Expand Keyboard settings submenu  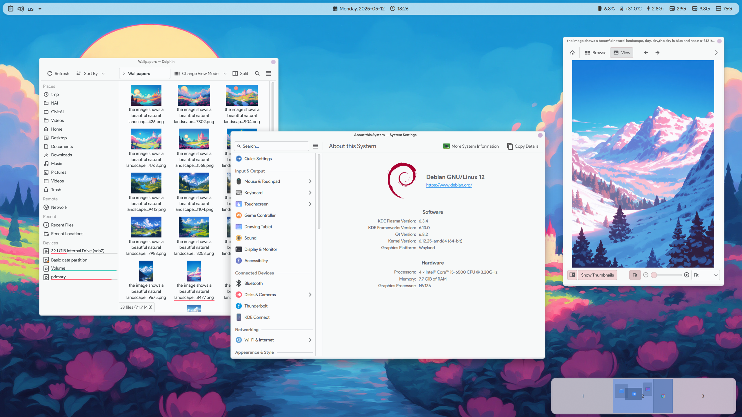(x=310, y=193)
